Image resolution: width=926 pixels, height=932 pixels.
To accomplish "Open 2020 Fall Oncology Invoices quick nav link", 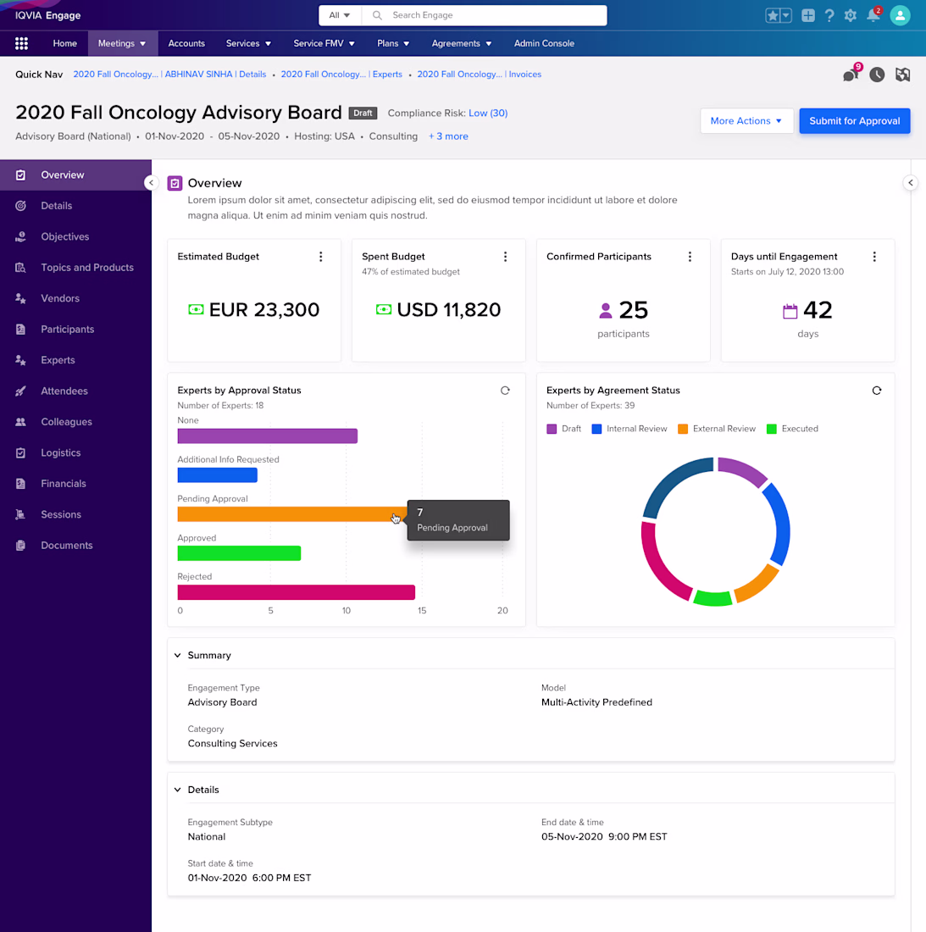I will (479, 75).
